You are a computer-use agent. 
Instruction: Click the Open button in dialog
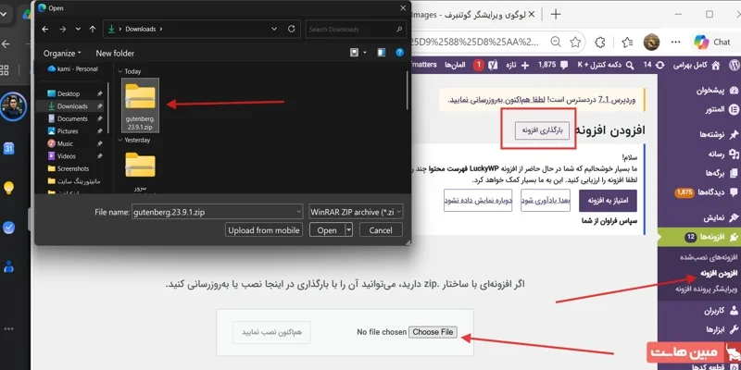tap(327, 230)
